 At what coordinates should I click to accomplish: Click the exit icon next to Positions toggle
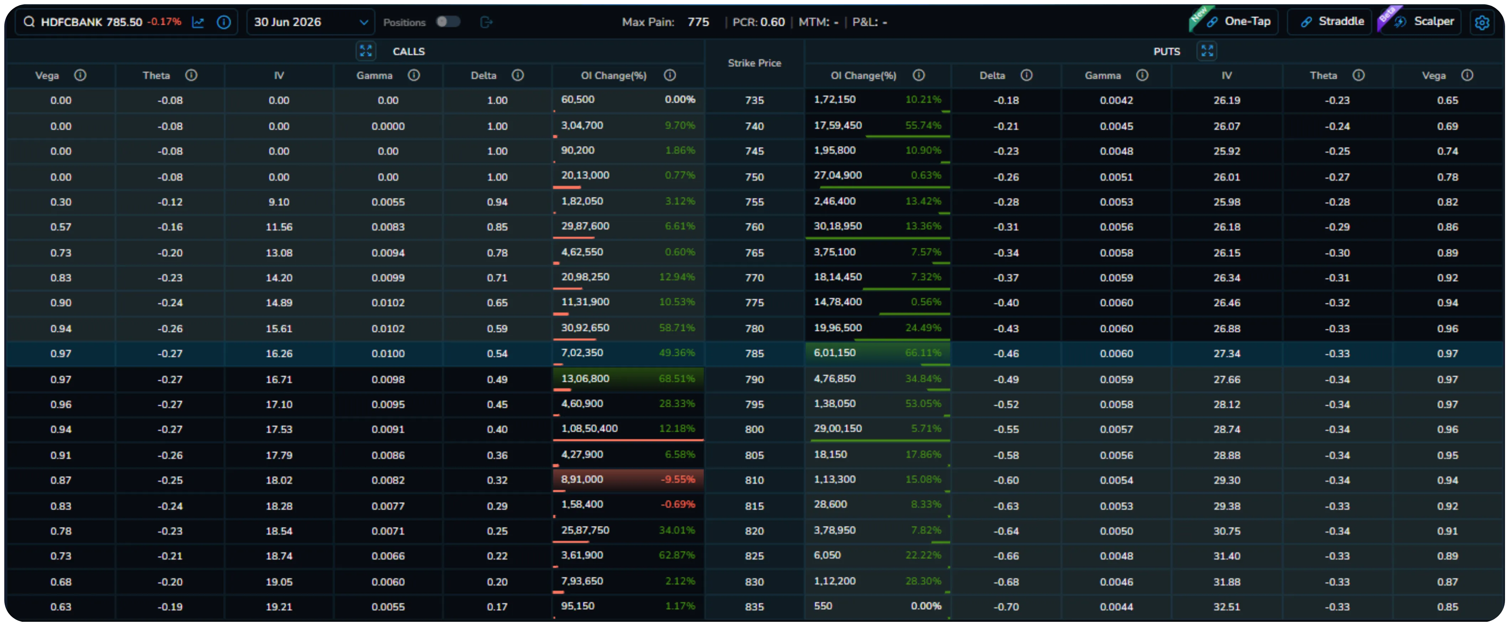(x=486, y=22)
